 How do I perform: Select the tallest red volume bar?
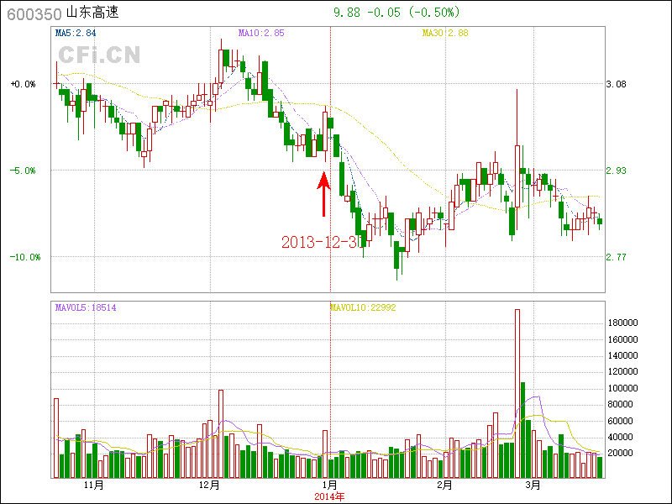point(517,393)
